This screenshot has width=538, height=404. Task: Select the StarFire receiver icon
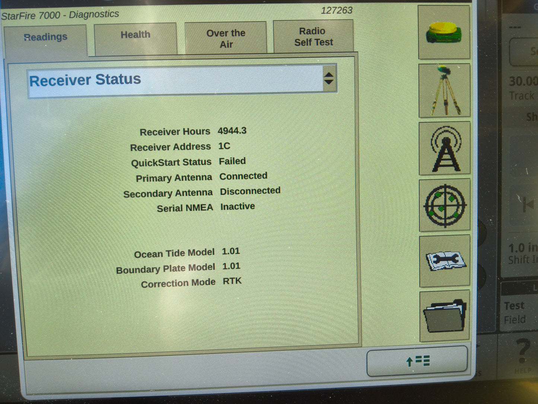pyautogui.click(x=445, y=33)
